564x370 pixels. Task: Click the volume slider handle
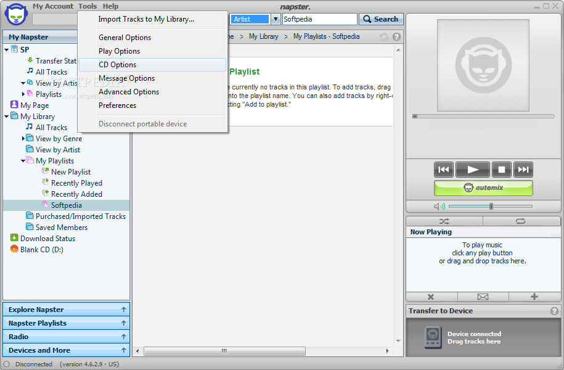click(491, 206)
